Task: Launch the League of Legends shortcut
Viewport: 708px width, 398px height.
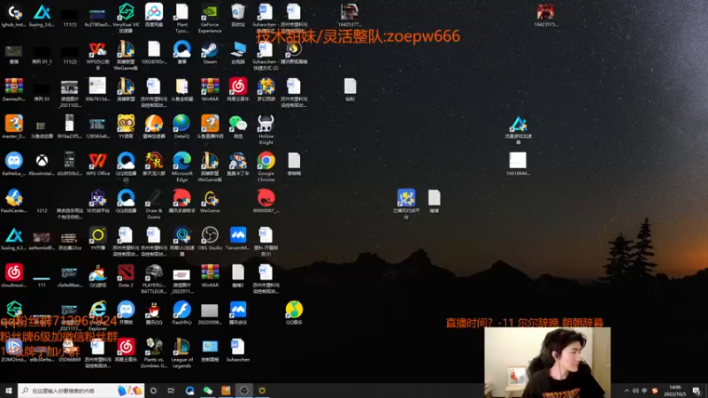Action: click(182, 353)
